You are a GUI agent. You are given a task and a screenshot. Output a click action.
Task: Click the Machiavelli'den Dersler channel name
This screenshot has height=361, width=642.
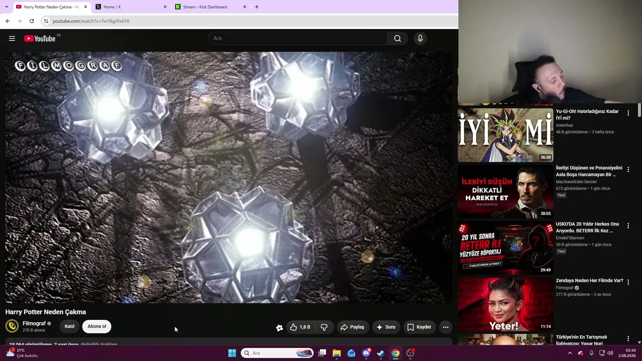576,182
